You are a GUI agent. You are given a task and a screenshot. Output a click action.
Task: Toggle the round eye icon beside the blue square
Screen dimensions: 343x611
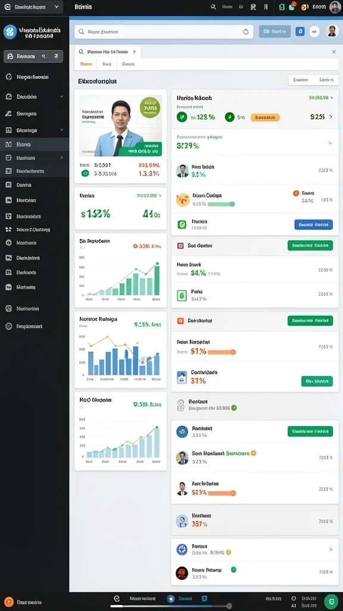click(x=314, y=32)
